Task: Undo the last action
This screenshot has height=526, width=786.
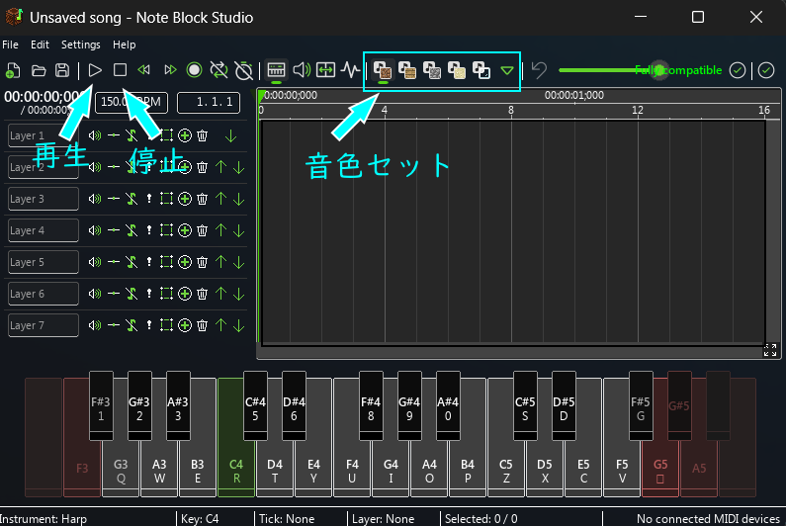Action: (539, 70)
